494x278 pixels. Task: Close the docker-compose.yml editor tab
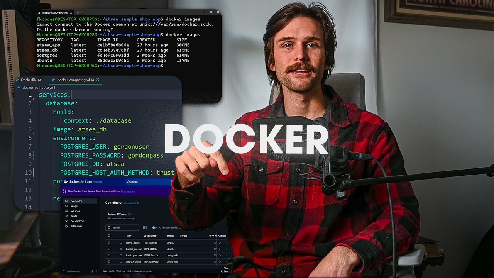coord(98,80)
